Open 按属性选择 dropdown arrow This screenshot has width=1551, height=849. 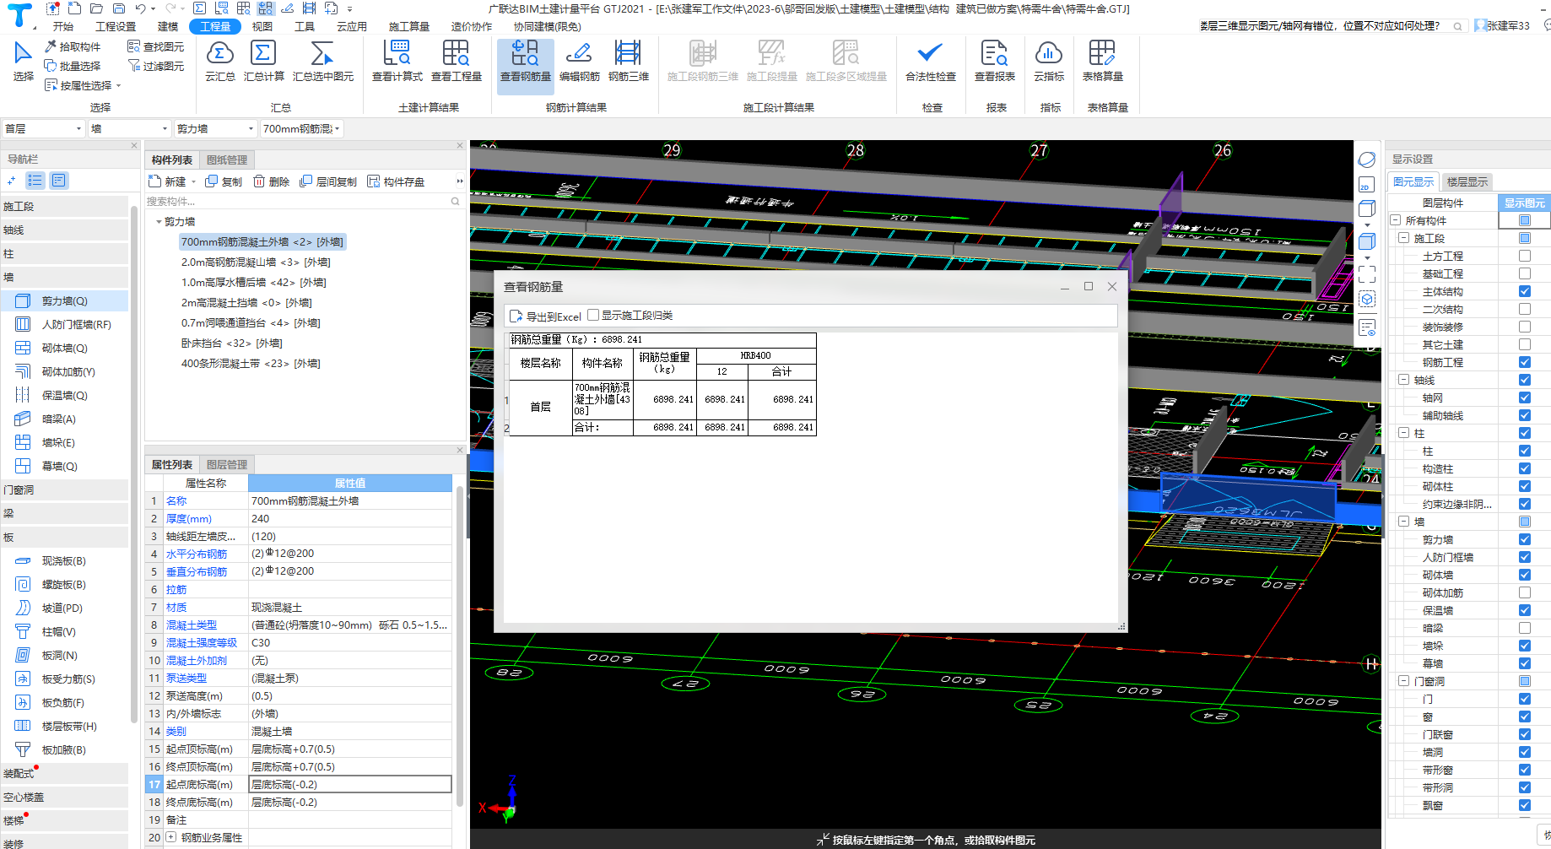click(x=118, y=85)
